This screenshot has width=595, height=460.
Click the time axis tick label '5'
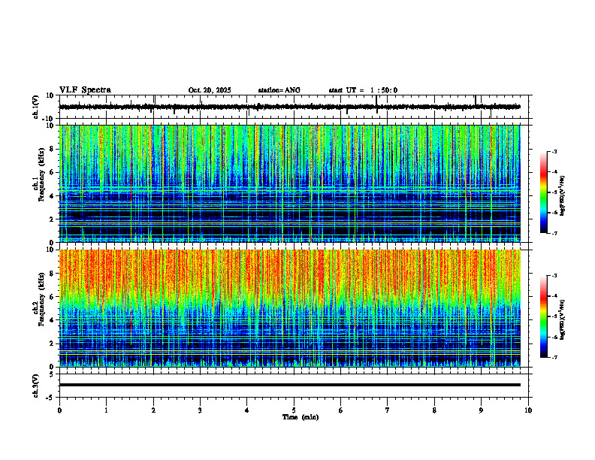294,410
